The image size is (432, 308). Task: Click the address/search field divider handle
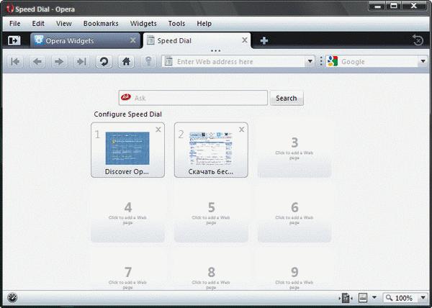[x=321, y=61]
